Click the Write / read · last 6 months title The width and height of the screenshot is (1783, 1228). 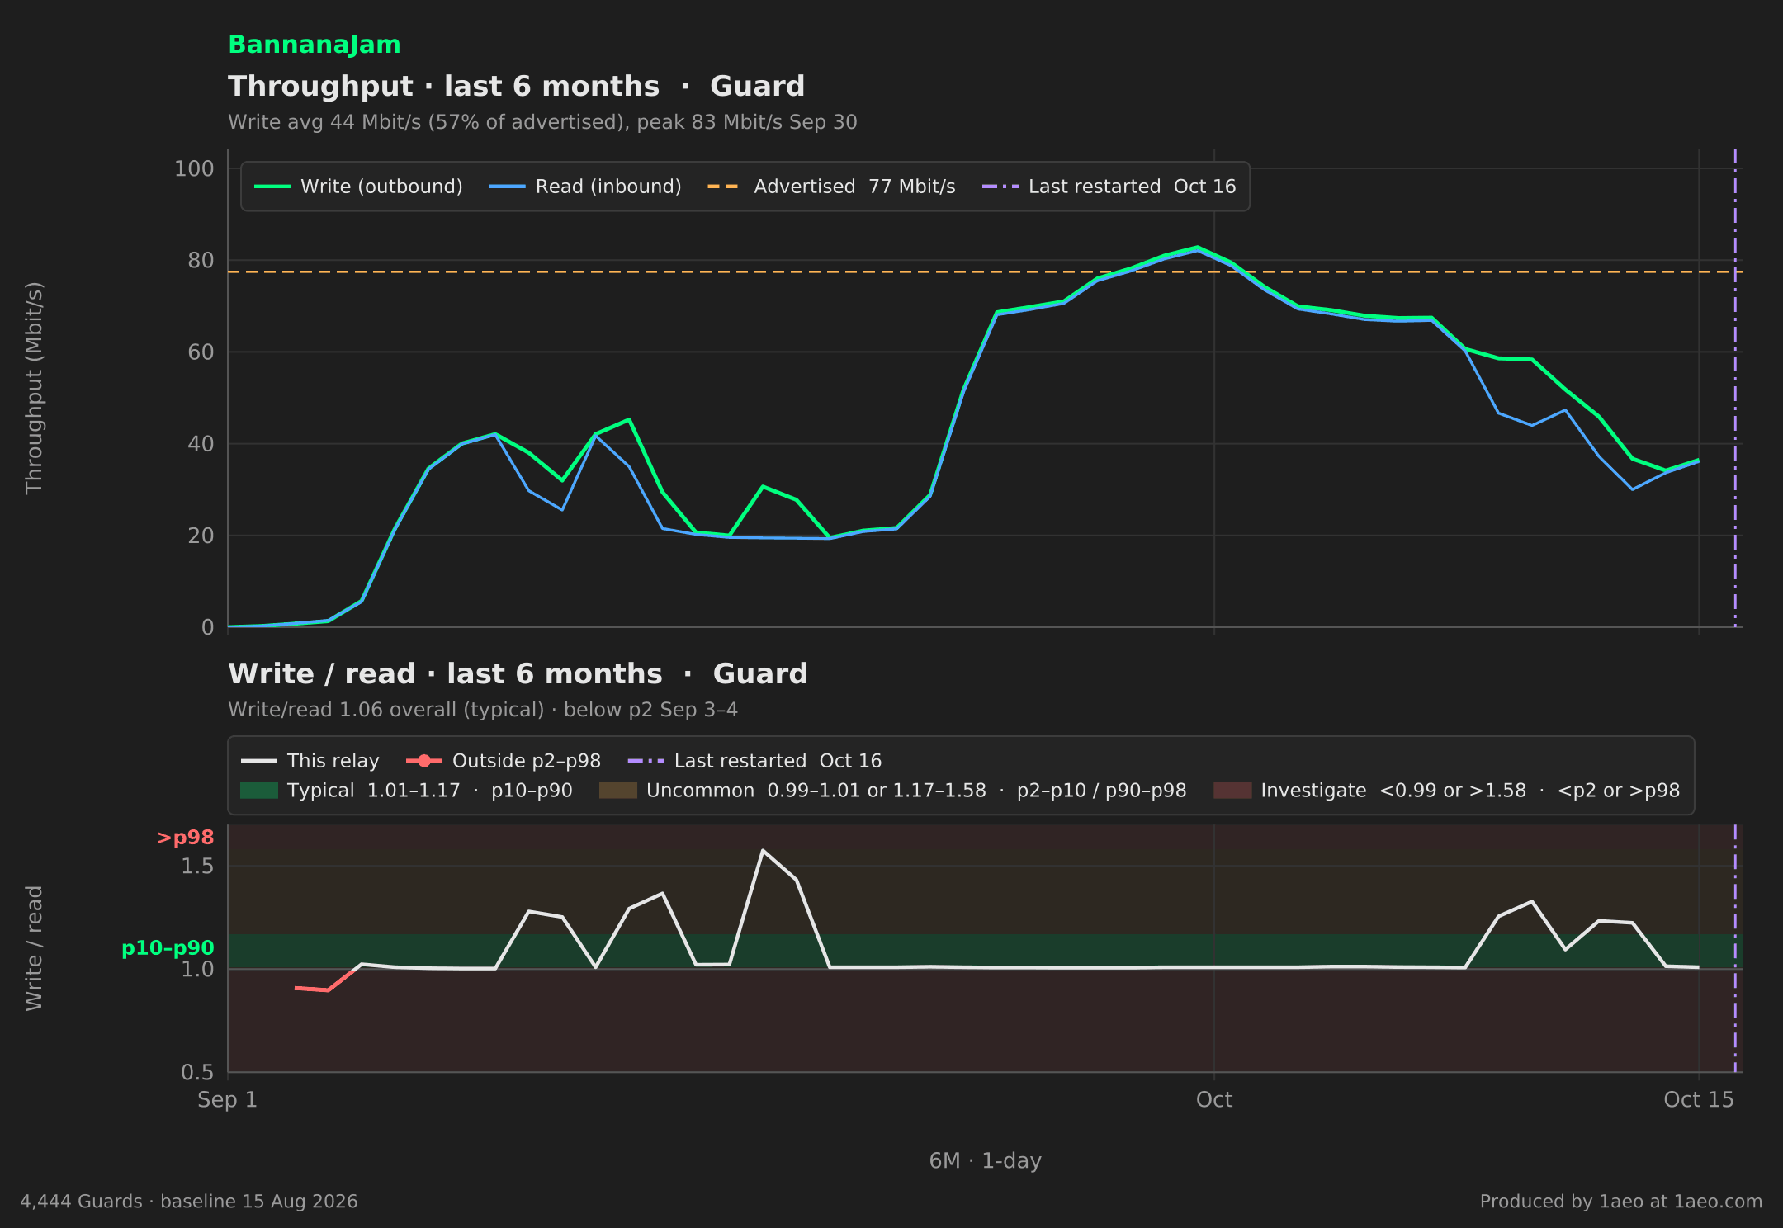click(518, 673)
